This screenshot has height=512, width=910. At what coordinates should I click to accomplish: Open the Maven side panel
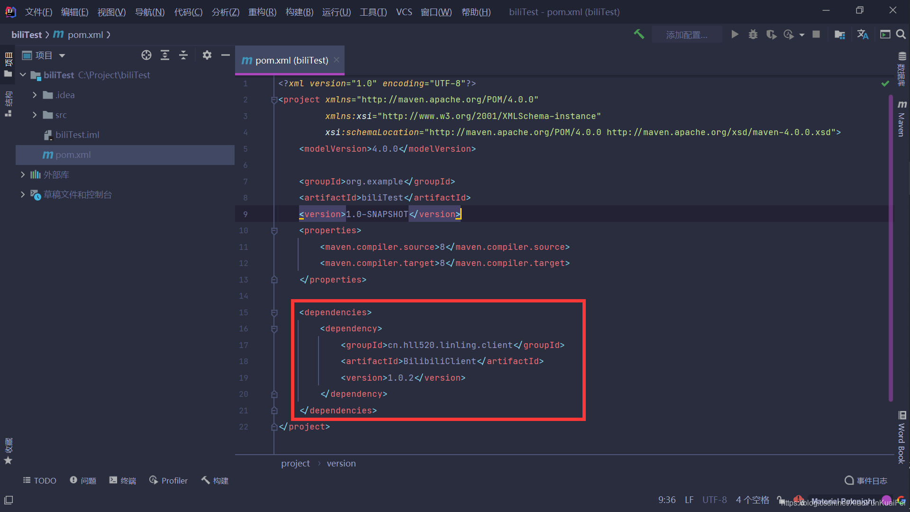[x=901, y=119]
